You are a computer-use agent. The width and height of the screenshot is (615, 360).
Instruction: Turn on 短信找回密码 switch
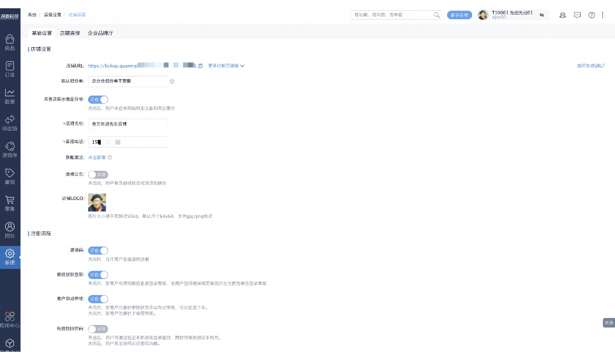(98, 329)
